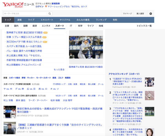Screen dimensions: 165x136
Task: Filter by スポーツ総合
Action: 14,78
